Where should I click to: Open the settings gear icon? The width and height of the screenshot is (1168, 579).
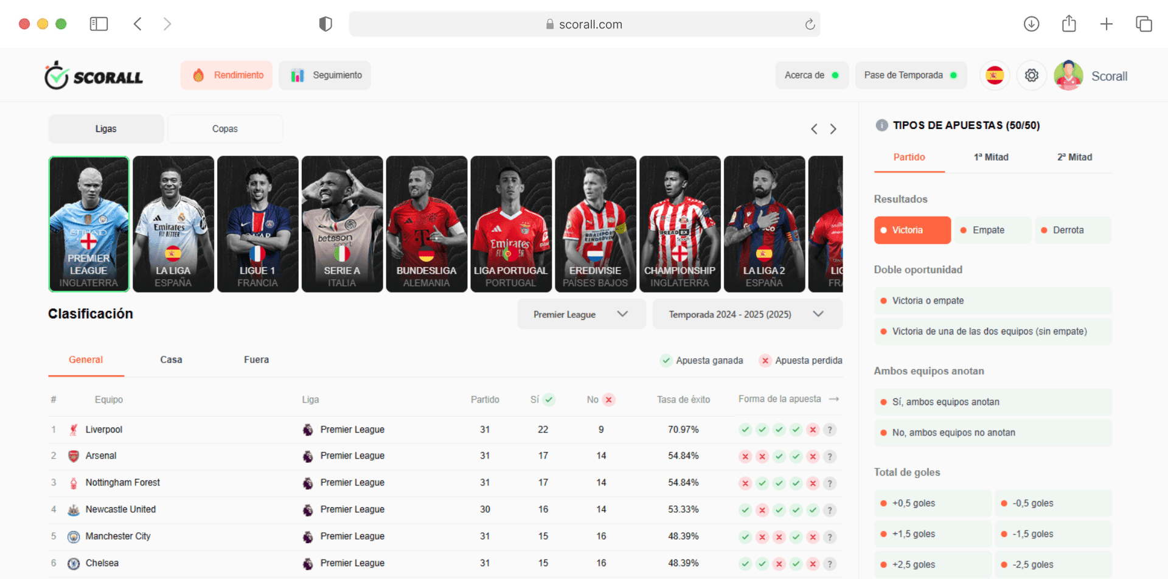click(x=1032, y=75)
